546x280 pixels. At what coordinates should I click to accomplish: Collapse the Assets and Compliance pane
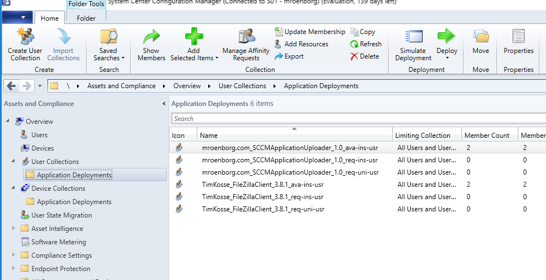(164, 104)
